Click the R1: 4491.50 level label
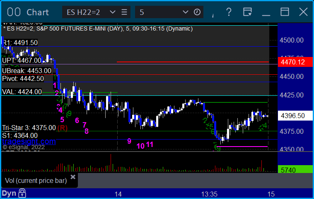The image size is (314, 199). tap(20, 43)
